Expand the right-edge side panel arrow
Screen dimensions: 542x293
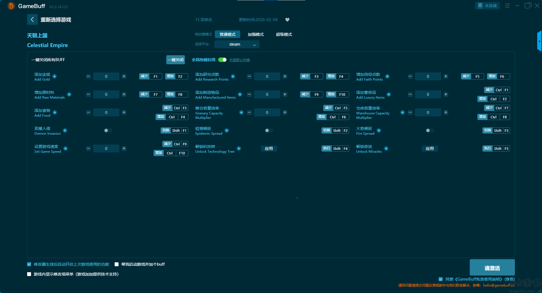(539, 41)
